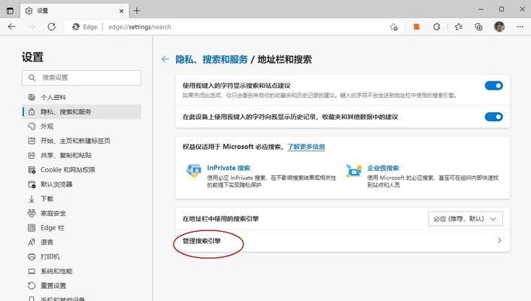Toggle 在此设备上显示历史记录建议 switch
Image resolution: width=531 pixels, height=301 pixels.
[x=493, y=117]
